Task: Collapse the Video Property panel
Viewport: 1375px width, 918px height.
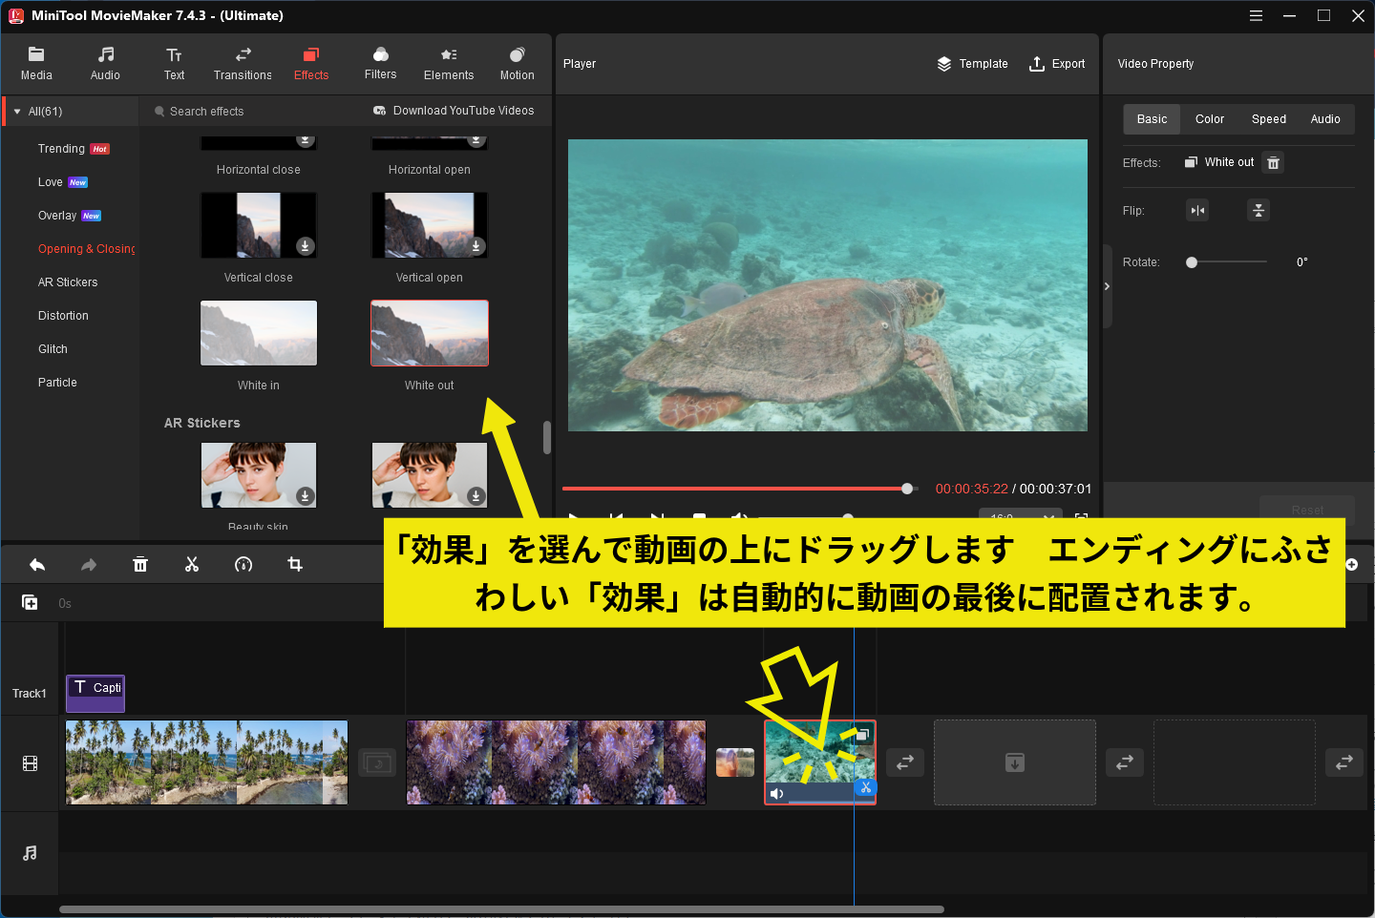Action: coord(1107,286)
